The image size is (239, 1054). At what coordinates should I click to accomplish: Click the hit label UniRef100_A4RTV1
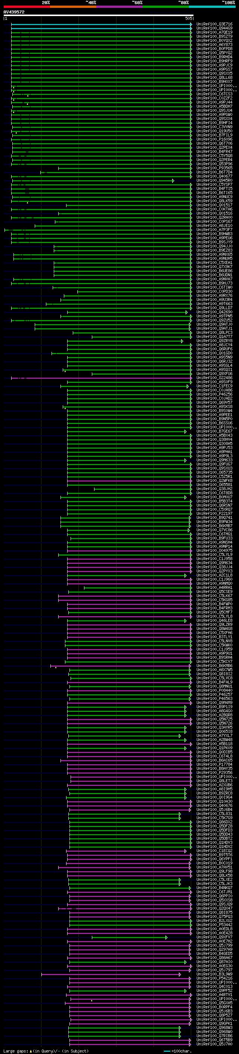pyautogui.click(x=214, y=995)
